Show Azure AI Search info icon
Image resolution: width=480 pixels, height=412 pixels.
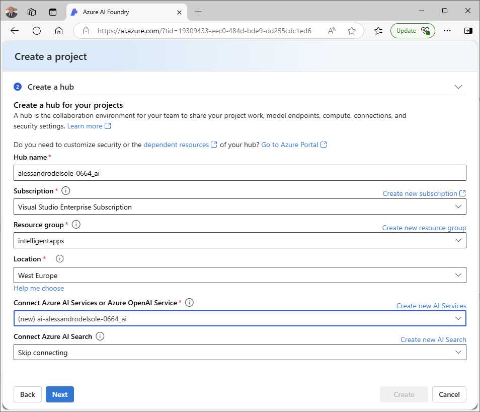point(100,336)
